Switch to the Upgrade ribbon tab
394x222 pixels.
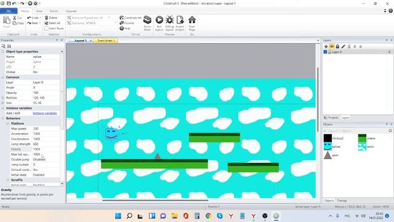tap(71, 11)
